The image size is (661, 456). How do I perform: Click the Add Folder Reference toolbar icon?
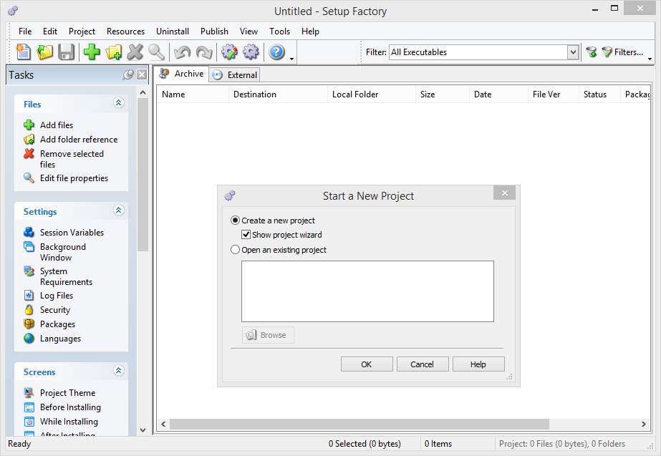coord(113,52)
